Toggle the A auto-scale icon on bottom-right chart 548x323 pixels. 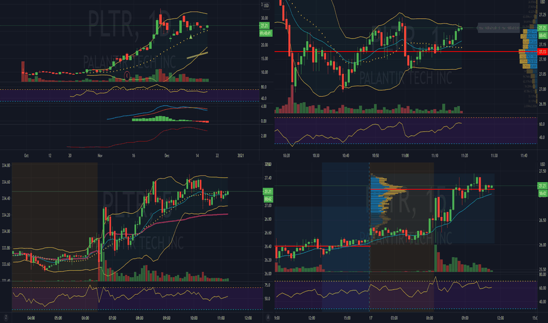click(268, 318)
